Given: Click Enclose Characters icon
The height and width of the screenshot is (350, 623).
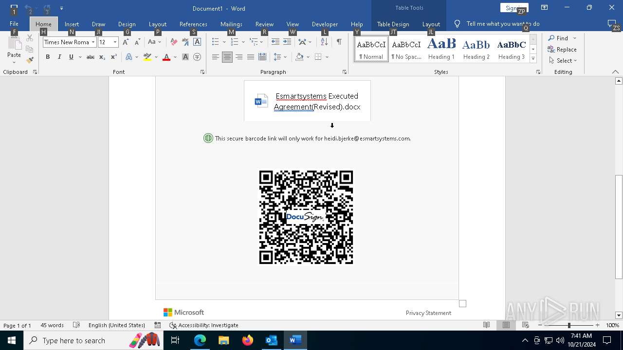Looking at the screenshot, I should click(197, 57).
